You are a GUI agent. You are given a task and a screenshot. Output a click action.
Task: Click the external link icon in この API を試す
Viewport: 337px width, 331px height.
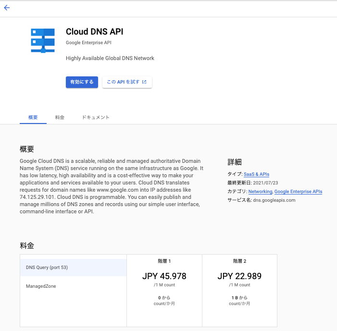tap(144, 82)
